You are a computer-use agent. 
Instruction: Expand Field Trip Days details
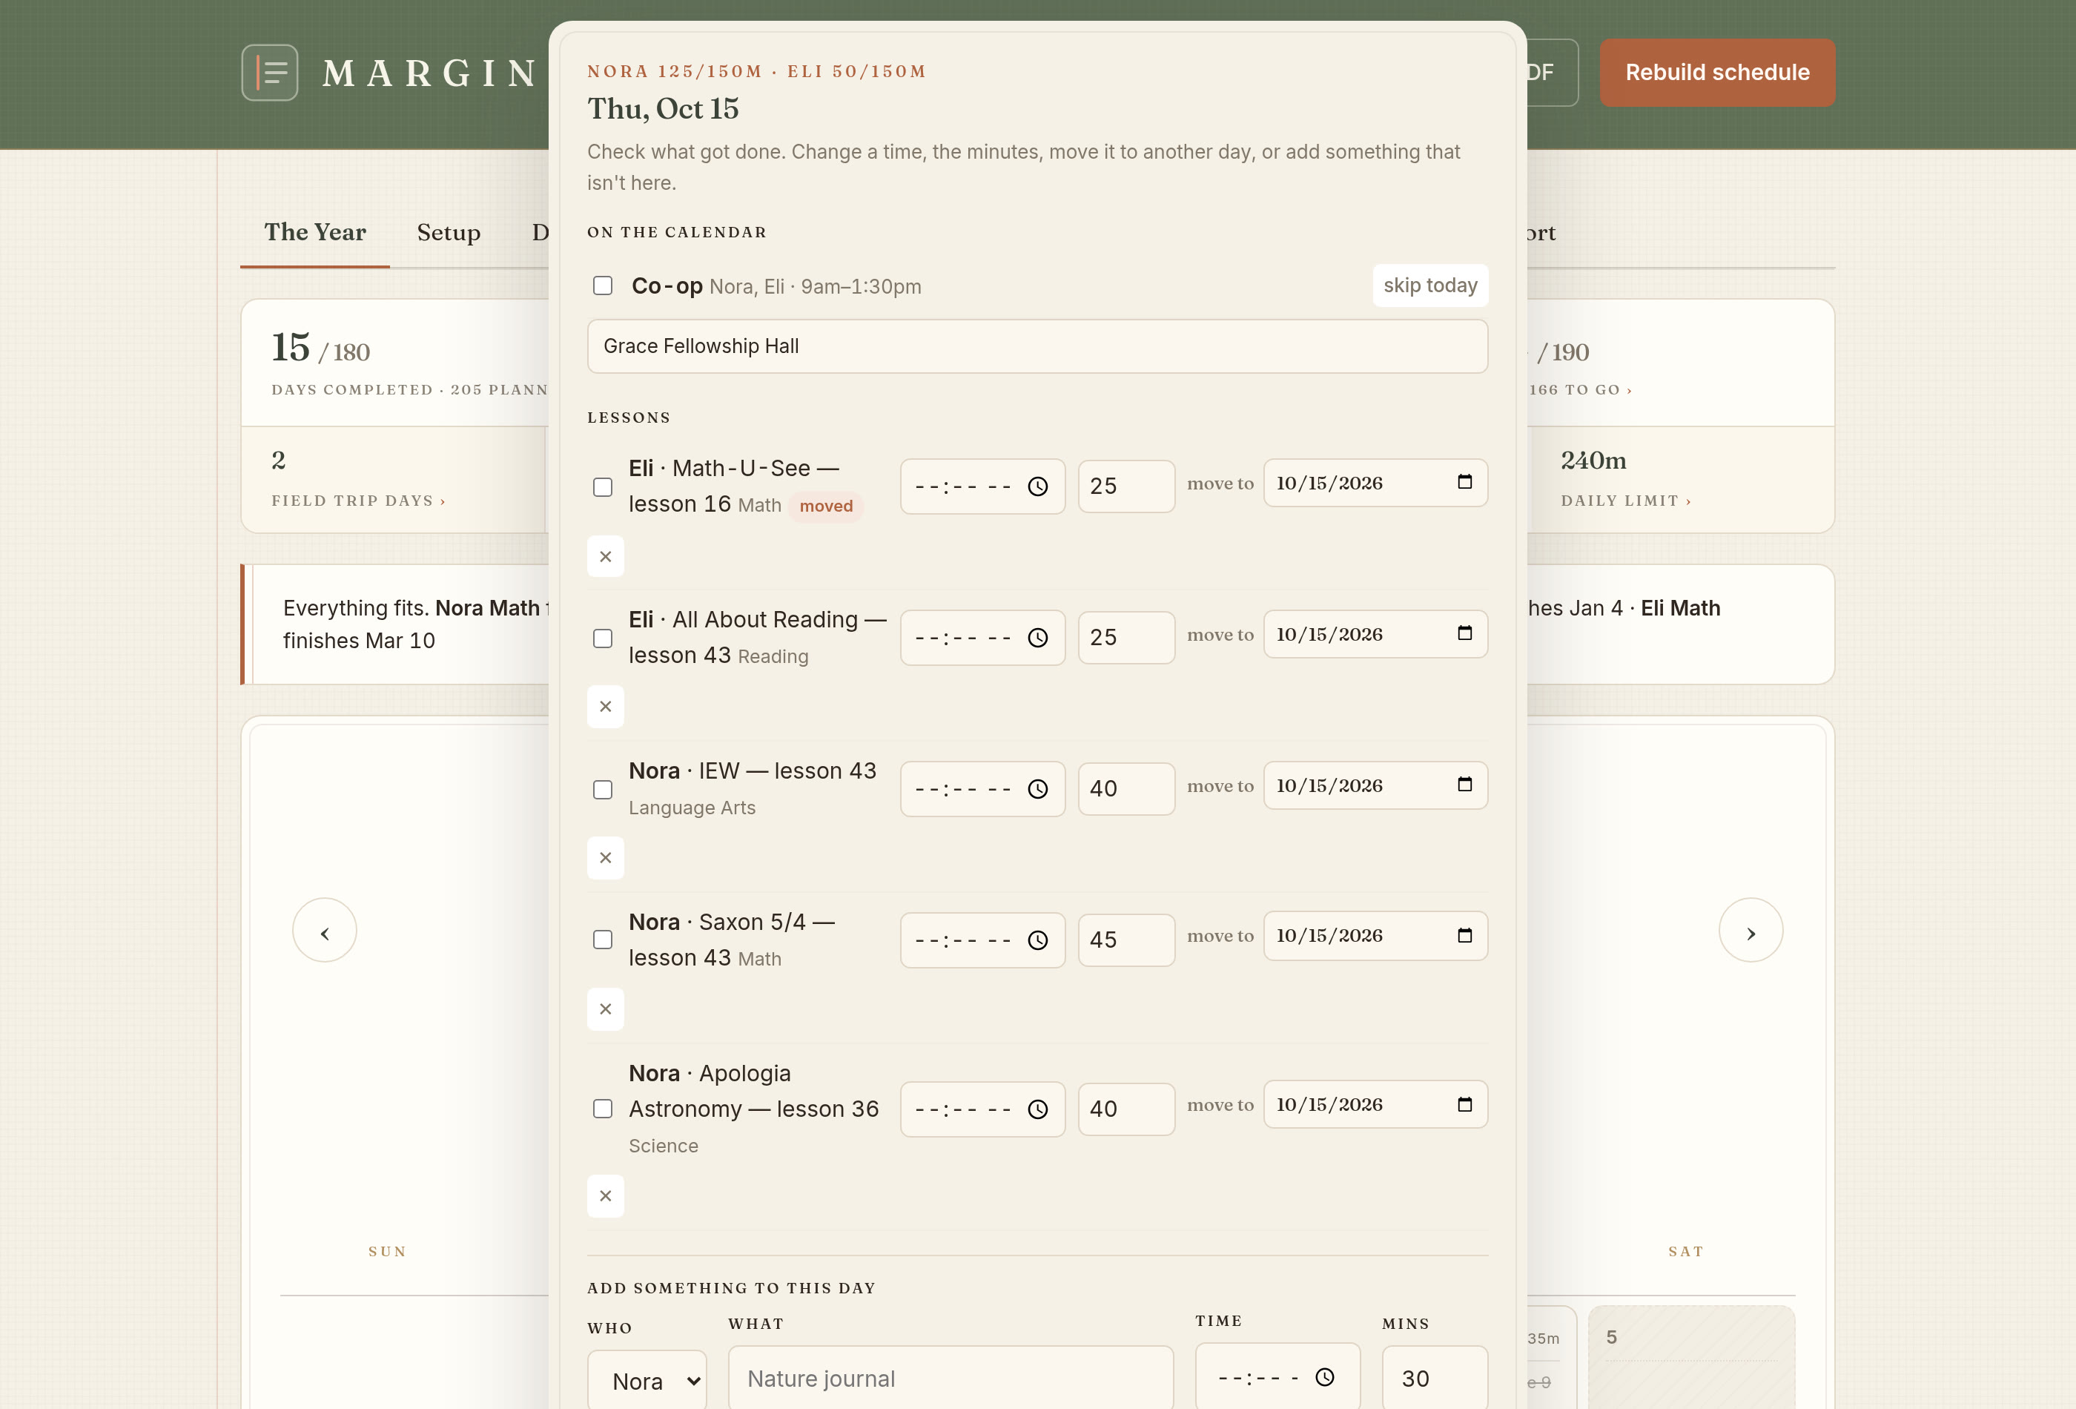click(x=358, y=501)
